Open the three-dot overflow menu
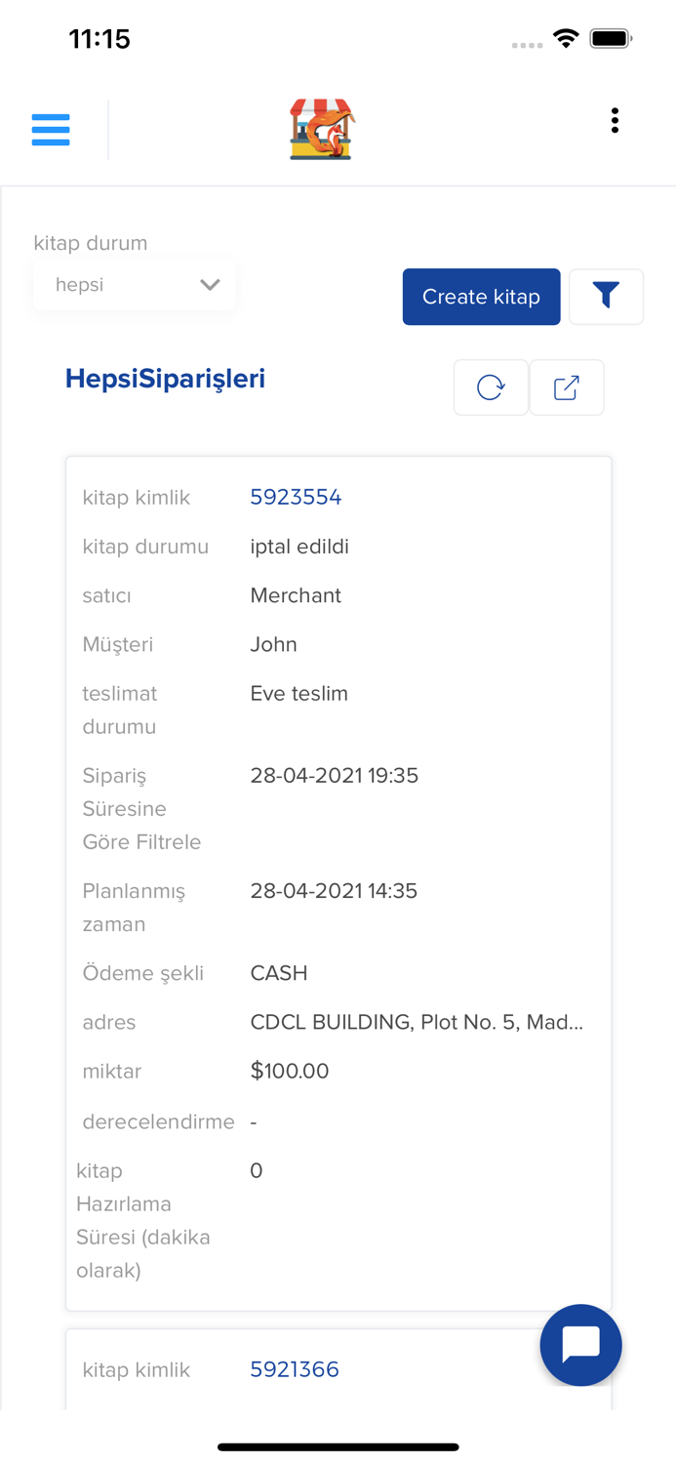Screen dimensions: 676x1464 coord(615,120)
